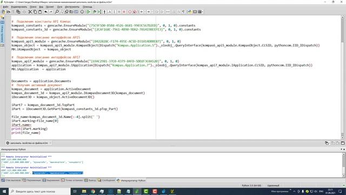This screenshot has height=195, width=346.
Task: Toggle special characters pilcrow icon
Action: (x=184, y=12)
